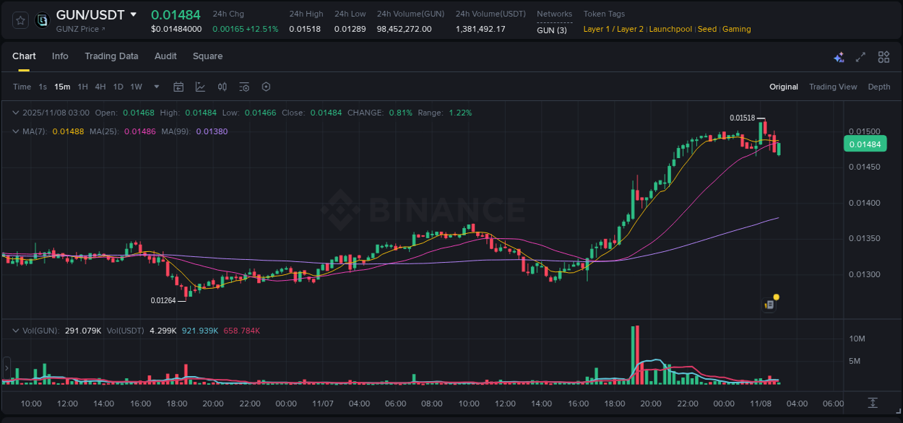Click the green 0.01484 price label
The image size is (903, 423).
click(865, 144)
